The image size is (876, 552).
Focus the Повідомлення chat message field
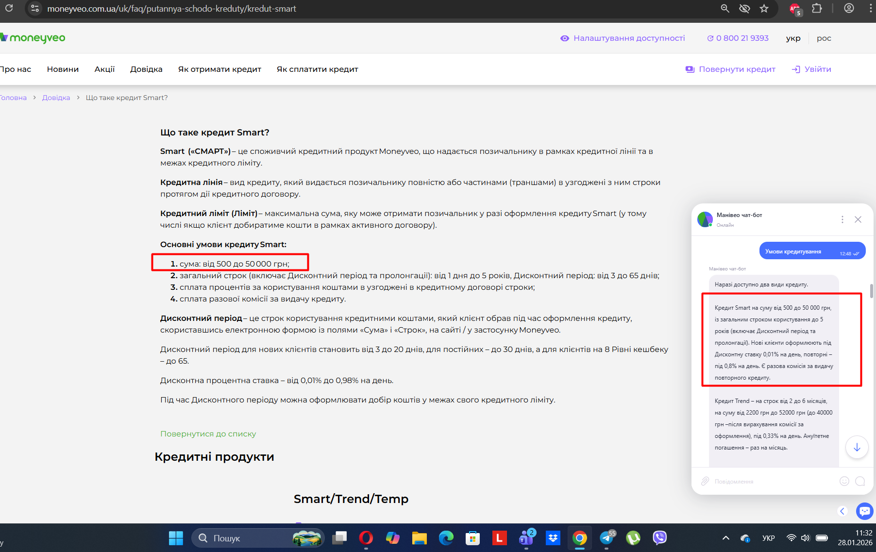[x=772, y=481]
